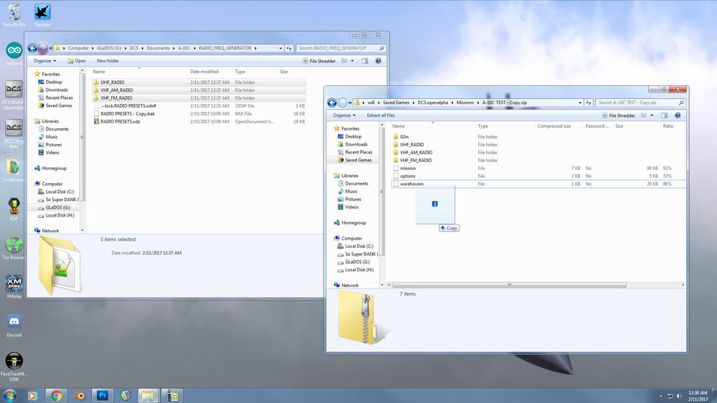Image resolution: width=717 pixels, height=403 pixels.
Task: Open Google Chrome from the taskbar
Action: pos(56,395)
